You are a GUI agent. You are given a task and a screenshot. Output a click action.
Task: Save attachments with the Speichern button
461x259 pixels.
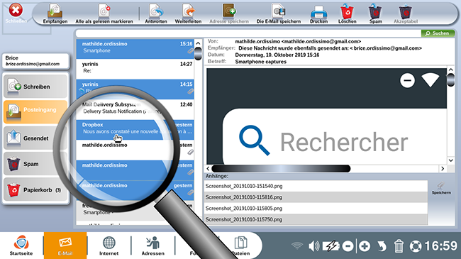tap(441, 188)
